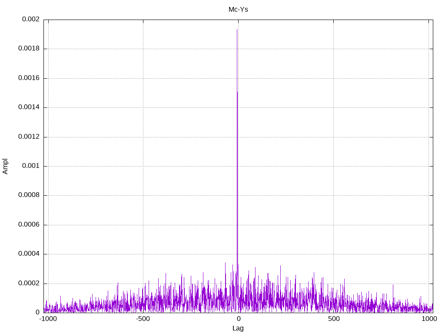Select the -500 x-axis tick label

coord(143,319)
